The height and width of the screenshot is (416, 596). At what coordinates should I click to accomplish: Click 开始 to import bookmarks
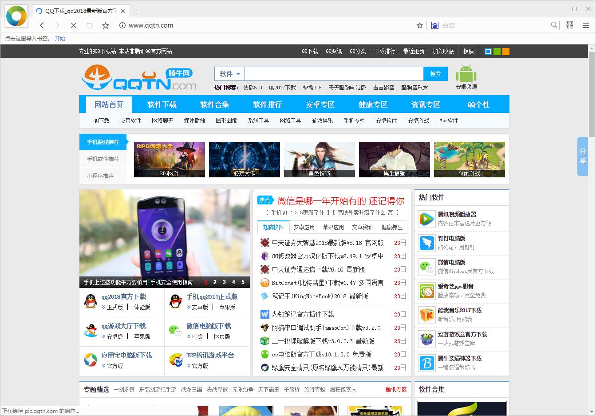[x=60, y=39]
